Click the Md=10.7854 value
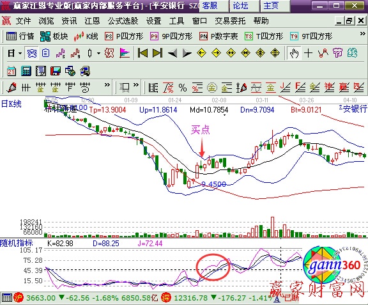Viewport: 368px width, 305px height. (209, 110)
